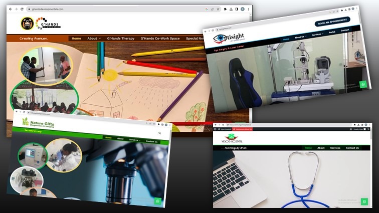Click the G'Hands Therapy round logo
The height and width of the screenshot is (213, 379).
pos(27,24)
